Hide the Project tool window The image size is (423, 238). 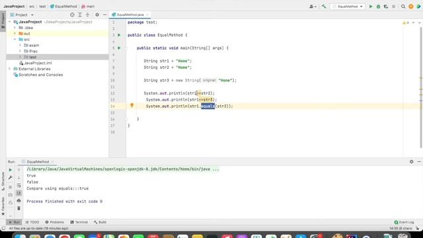104,15
